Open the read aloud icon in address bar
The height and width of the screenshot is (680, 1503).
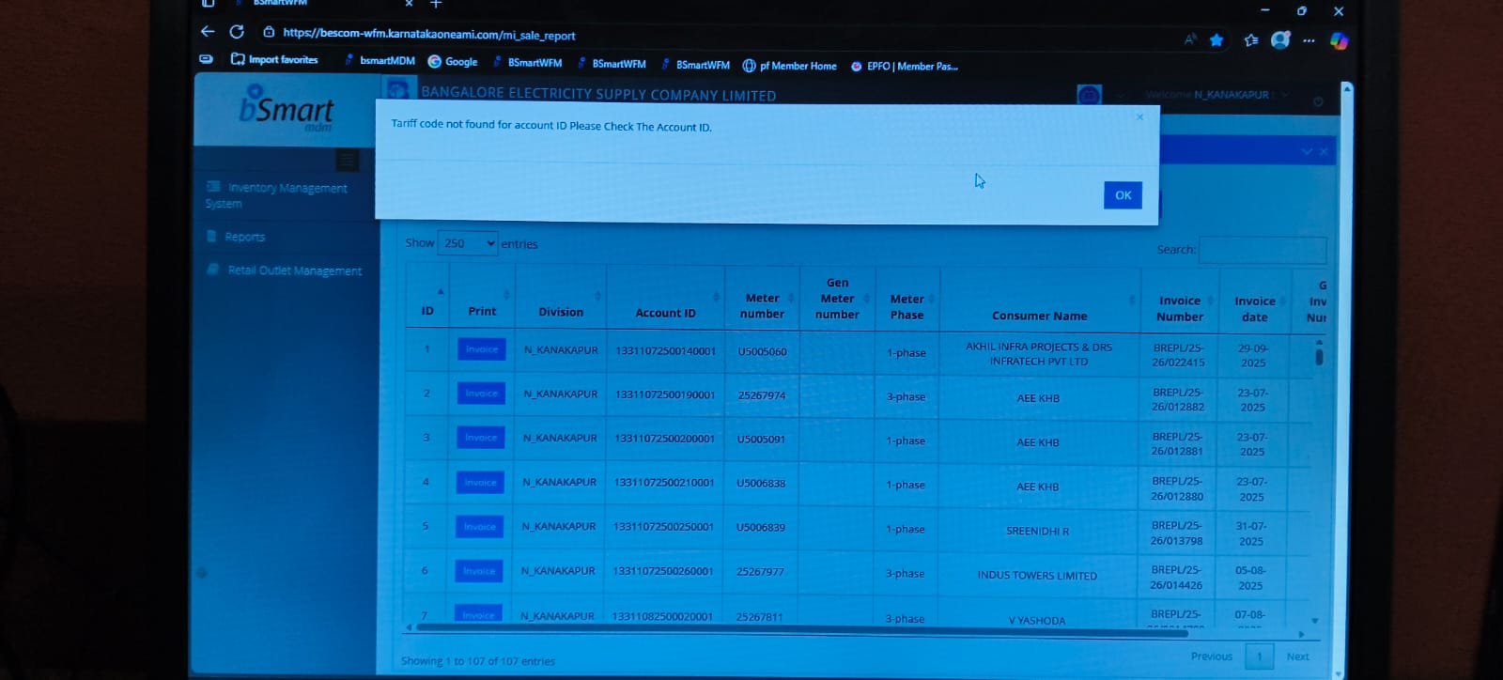pyautogui.click(x=1190, y=39)
